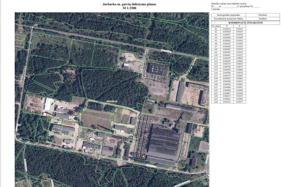This screenshot has height=187, width=281.
Task: Click the row label 'A21'
Action: (216, 87)
